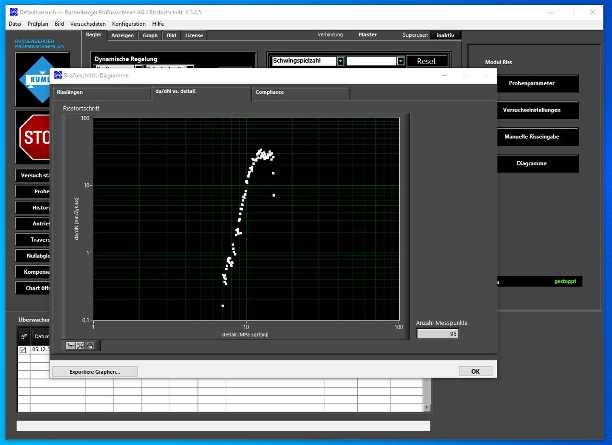Open the Hilfe menu
Image resolution: width=612 pixels, height=445 pixels.
158,24
